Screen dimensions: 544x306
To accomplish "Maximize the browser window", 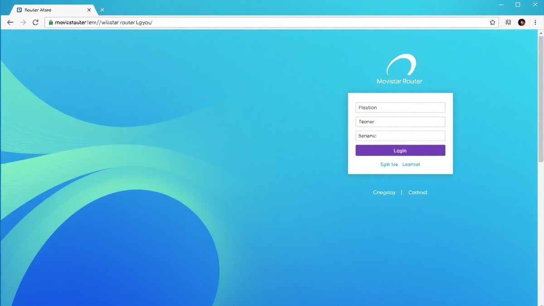I will click(x=518, y=5).
